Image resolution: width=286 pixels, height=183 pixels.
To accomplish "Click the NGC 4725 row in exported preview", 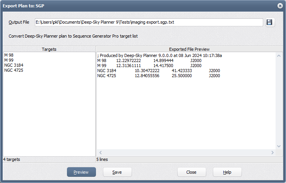I will 159,76.
